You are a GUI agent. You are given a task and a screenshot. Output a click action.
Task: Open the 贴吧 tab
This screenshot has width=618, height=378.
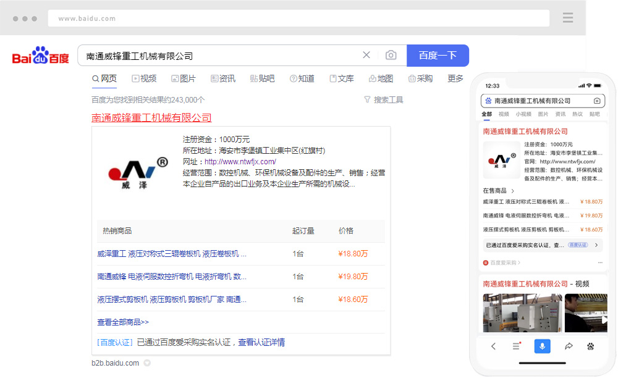coord(262,79)
